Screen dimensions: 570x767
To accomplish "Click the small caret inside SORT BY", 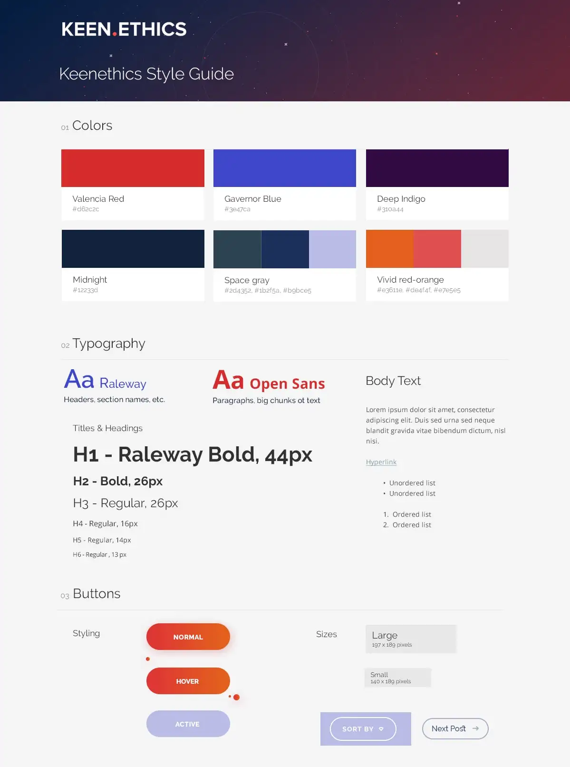I will tap(381, 729).
